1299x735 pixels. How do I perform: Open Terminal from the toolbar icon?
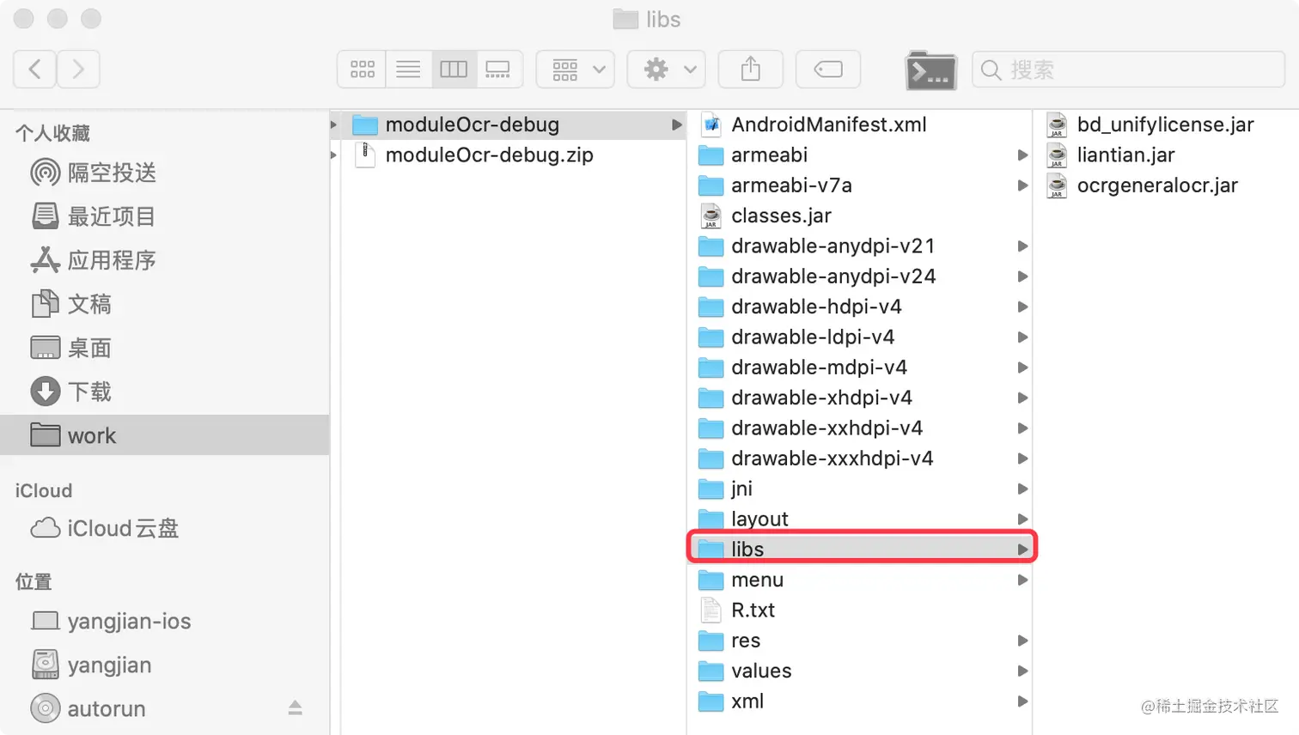click(x=931, y=70)
